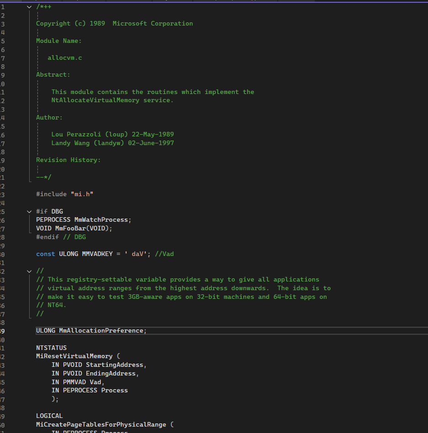Click the 'MiCreatePageTablesForPhysicalRange' function name

101,425
